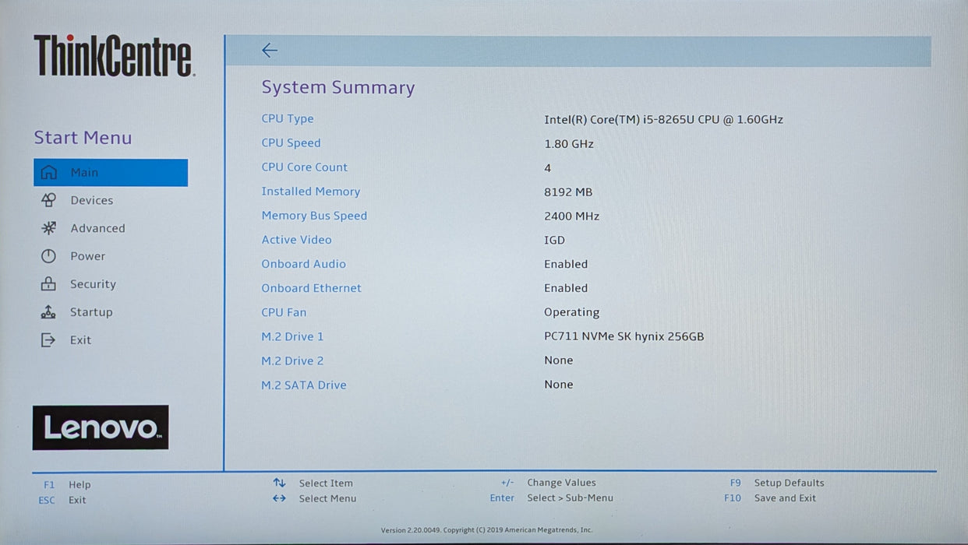This screenshot has width=968, height=545.
Task: Click the Security padlock icon
Action: (48, 284)
